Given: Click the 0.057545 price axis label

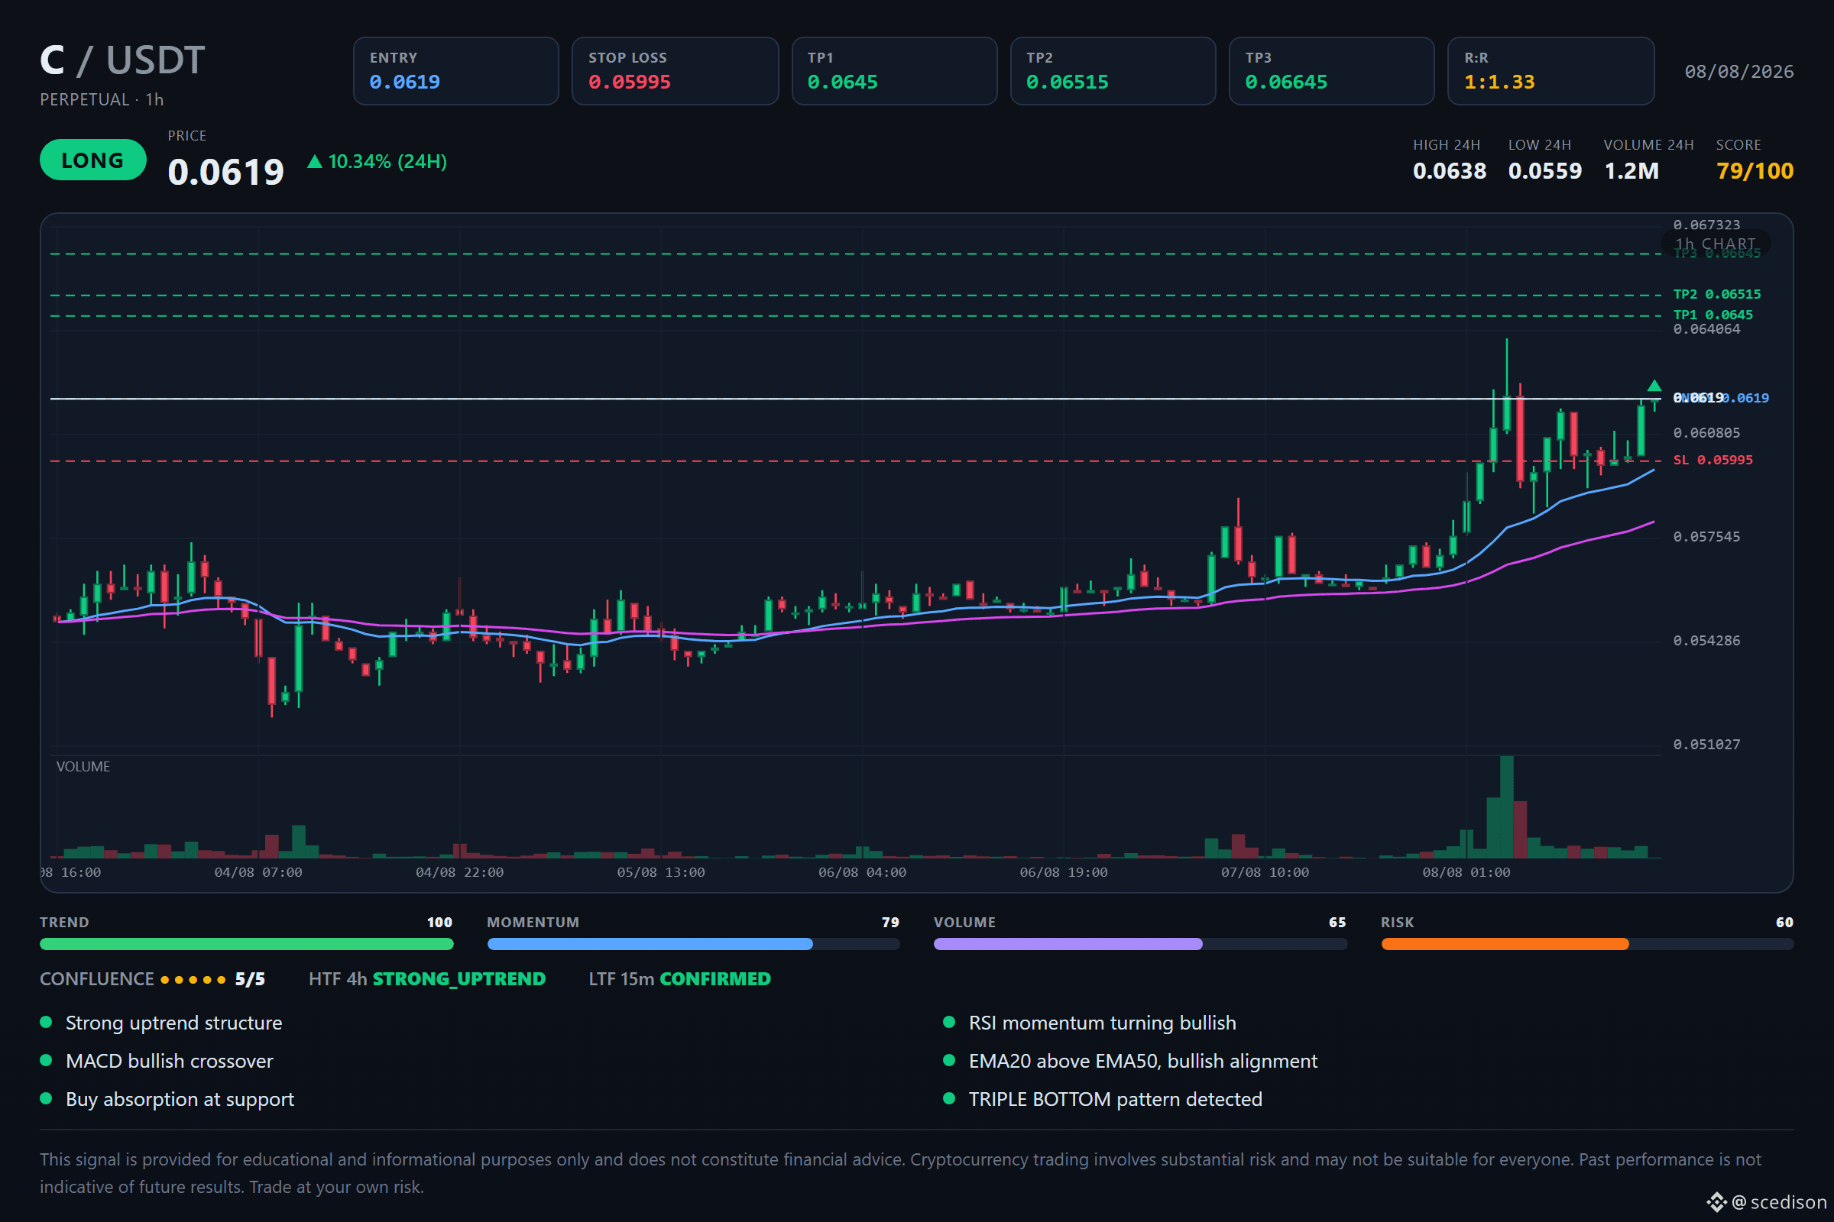Looking at the screenshot, I should (x=1706, y=536).
